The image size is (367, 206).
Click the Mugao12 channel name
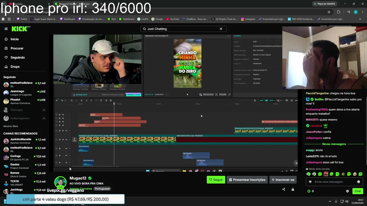(x=78, y=178)
